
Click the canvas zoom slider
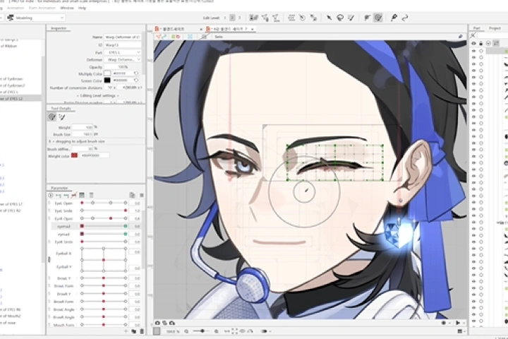point(201,331)
